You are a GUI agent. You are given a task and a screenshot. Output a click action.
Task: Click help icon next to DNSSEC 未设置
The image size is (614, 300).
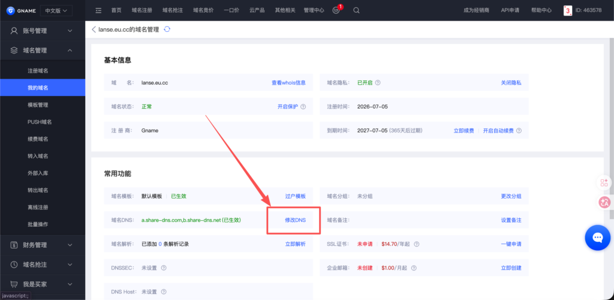click(x=164, y=268)
